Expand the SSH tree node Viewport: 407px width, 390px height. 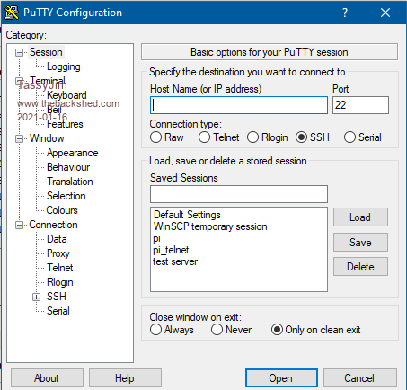36,297
